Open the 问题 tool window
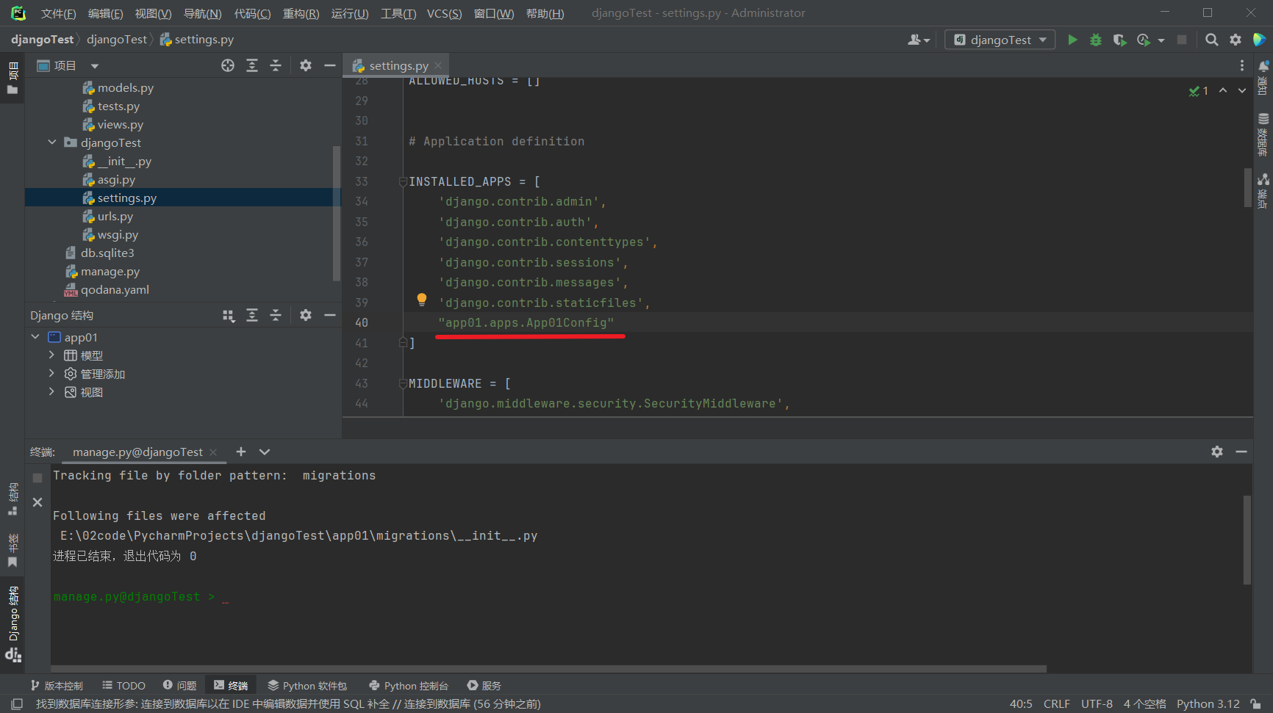1273x713 pixels. point(179,685)
